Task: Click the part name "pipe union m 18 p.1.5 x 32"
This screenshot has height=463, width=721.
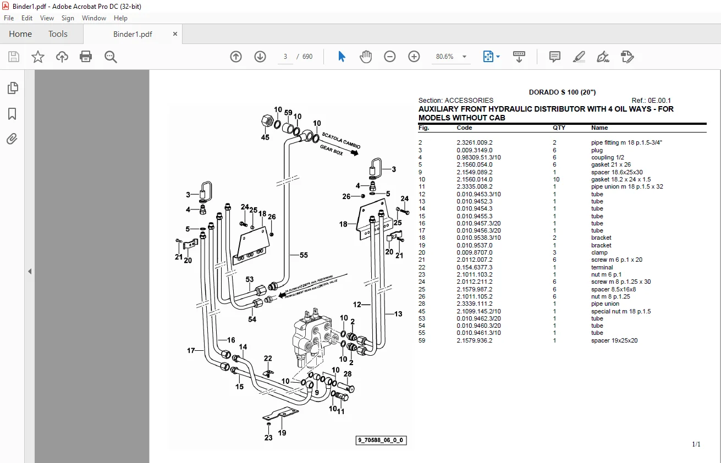Action: [627, 186]
